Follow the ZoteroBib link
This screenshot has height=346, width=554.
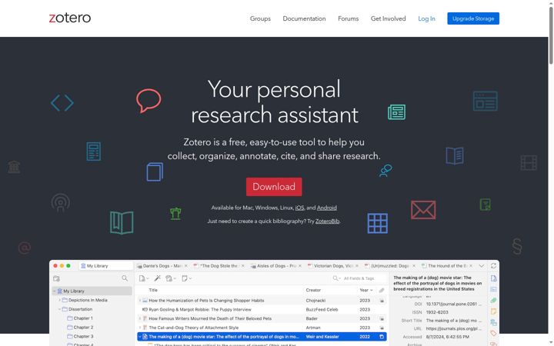point(327,221)
